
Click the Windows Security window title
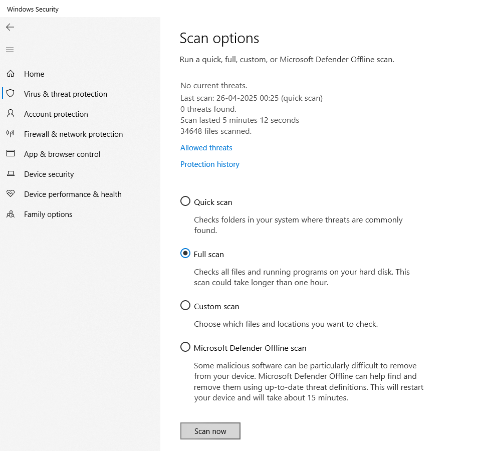(x=33, y=10)
